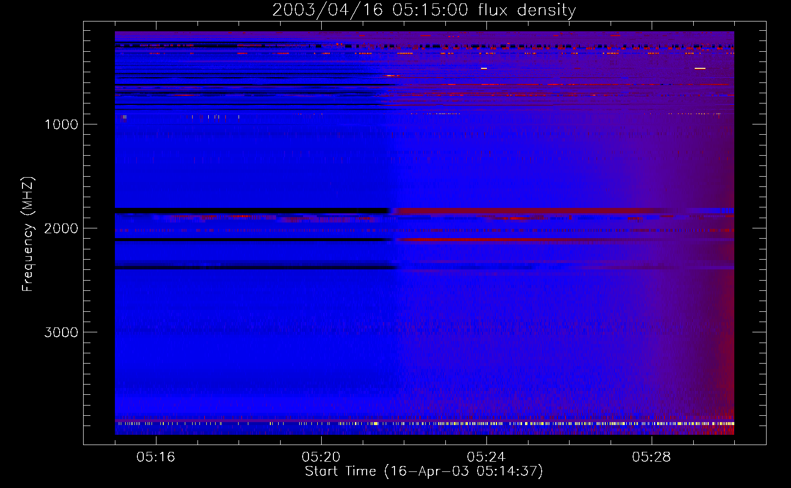Image resolution: width=791 pixels, height=488 pixels.
Task: Click the '3000' frequency tick label
Action: pyautogui.click(x=61, y=332)
